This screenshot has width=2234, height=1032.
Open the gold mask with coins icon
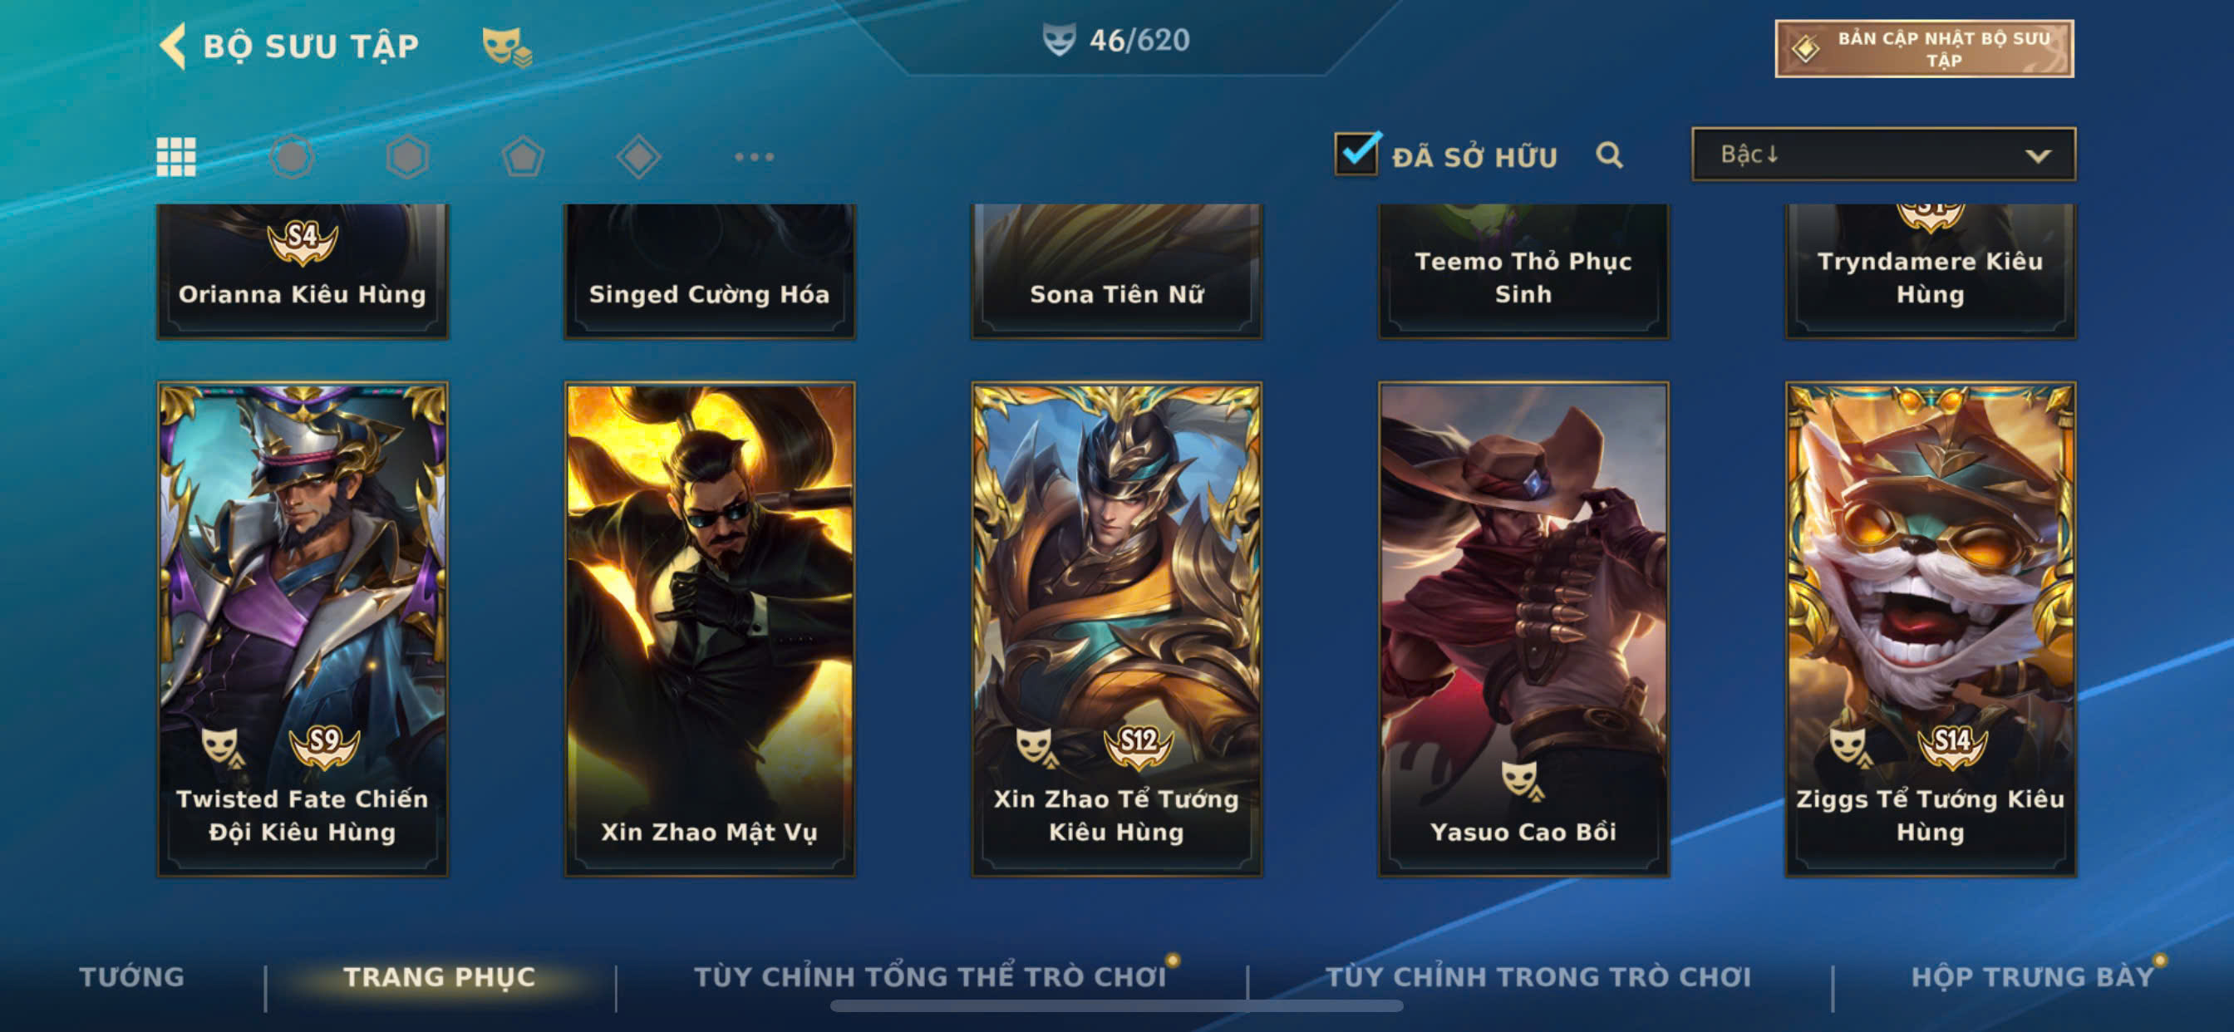pyautogui.click(x=506, y=46)
